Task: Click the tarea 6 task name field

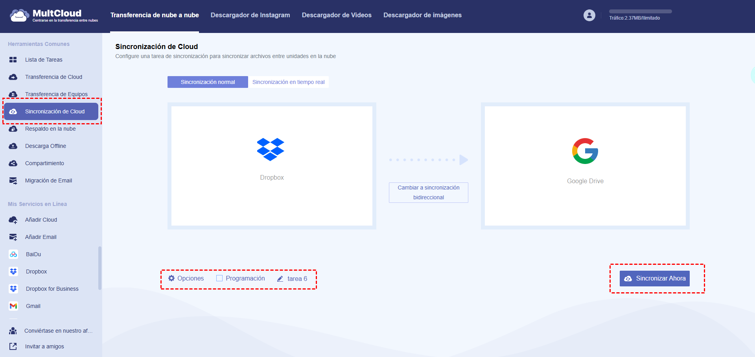Action: [297, 279]
